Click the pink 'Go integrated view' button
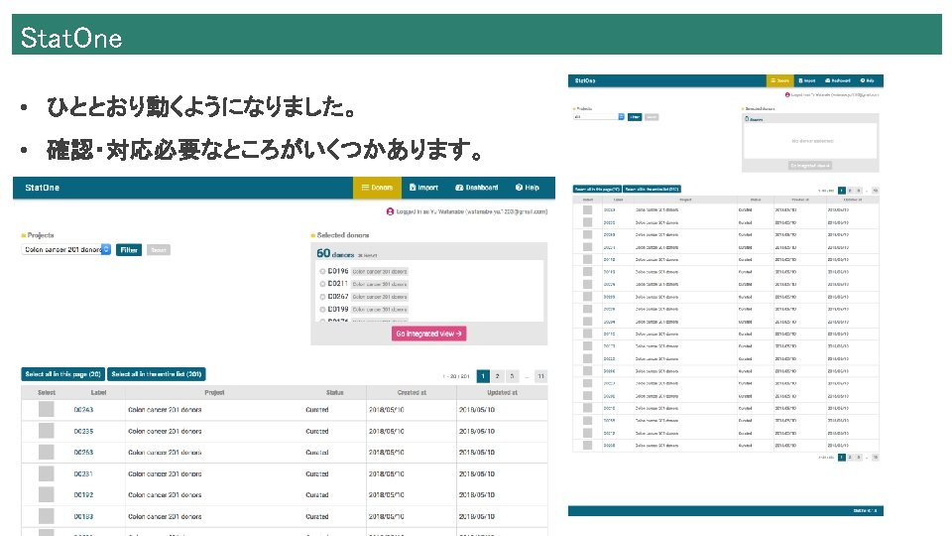The width and height of the screenshot is (952, 536). click(x=428, y=334)
